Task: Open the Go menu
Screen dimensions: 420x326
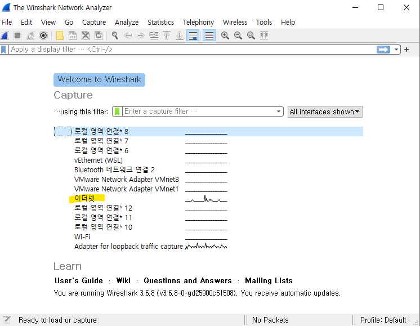Action: (x=69, y=22)
